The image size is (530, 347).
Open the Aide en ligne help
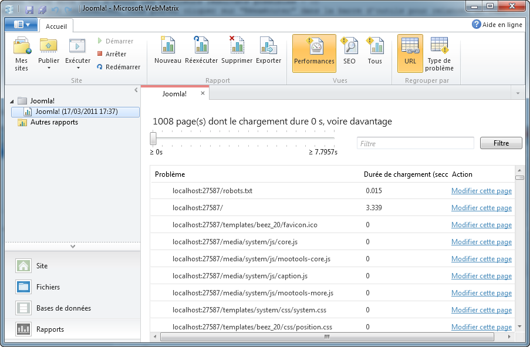click(x=497, y=25)
